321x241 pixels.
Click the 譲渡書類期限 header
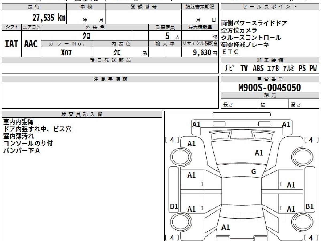200,7
